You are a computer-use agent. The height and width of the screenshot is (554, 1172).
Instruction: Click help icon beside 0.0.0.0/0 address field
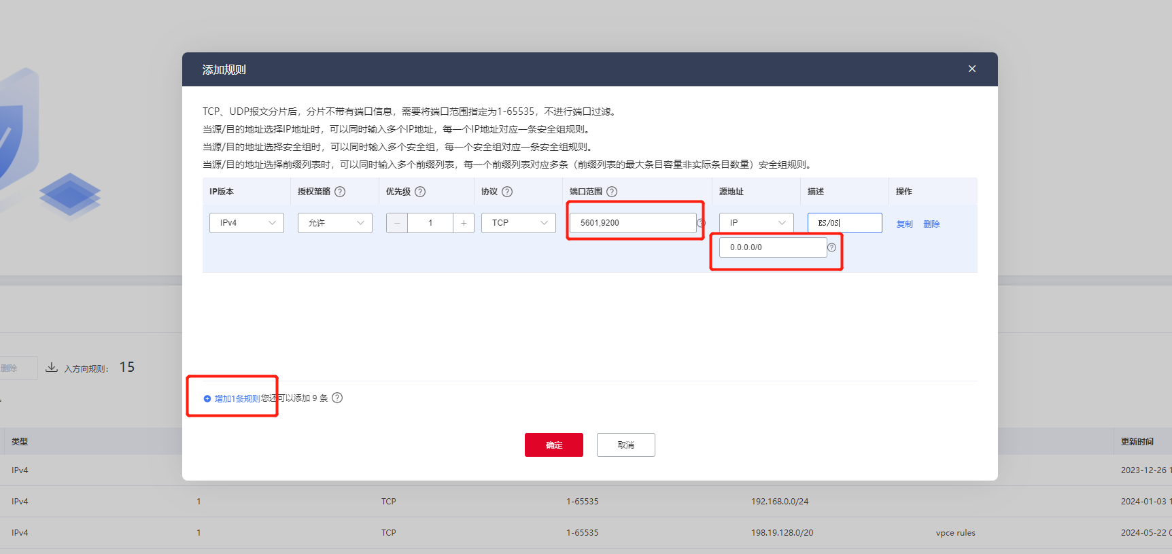coord(831,247)
